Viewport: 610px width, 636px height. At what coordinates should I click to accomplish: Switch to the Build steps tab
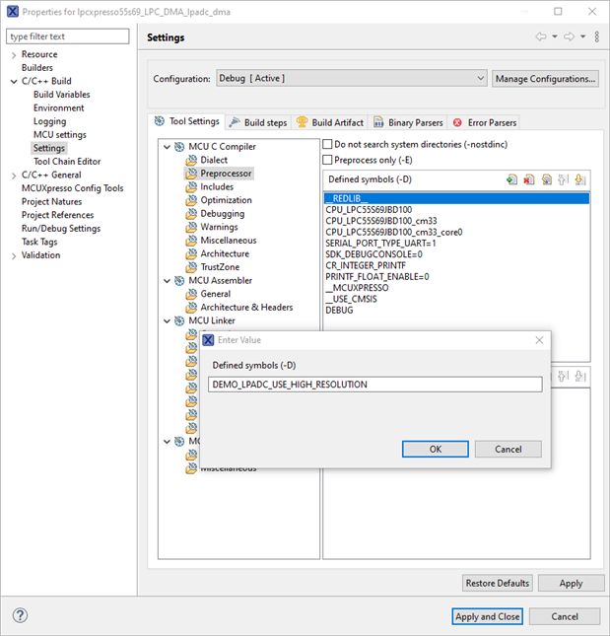click(x=258, y=122)
